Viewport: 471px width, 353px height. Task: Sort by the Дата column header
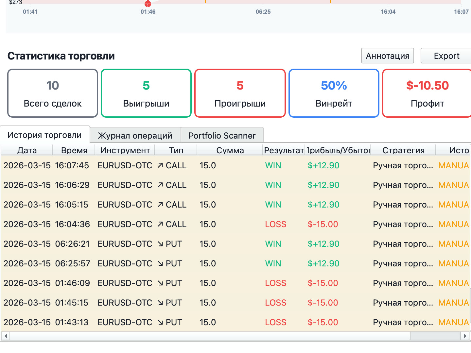tap(27, 150)
